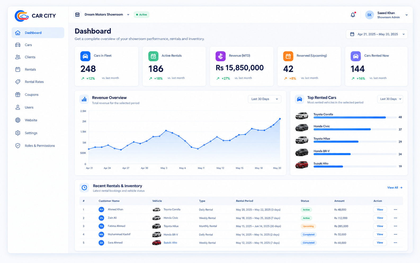The height and width of the screenshot is (263, 420).
Task: Click the Recent Rentals clock icon
Action: 84,187
